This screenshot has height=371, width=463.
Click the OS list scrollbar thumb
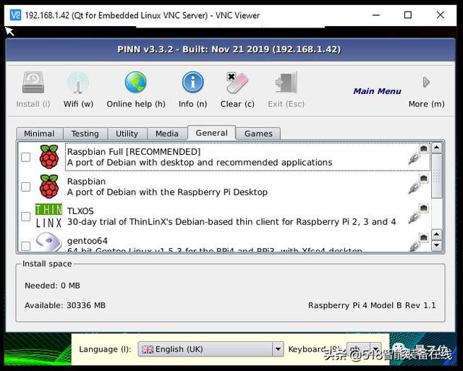(x=437, y=176)
